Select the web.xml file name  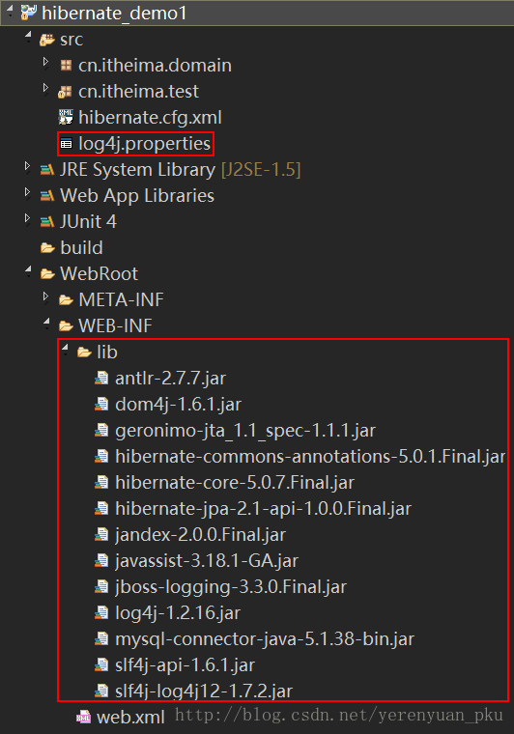[x=130, y=718]
